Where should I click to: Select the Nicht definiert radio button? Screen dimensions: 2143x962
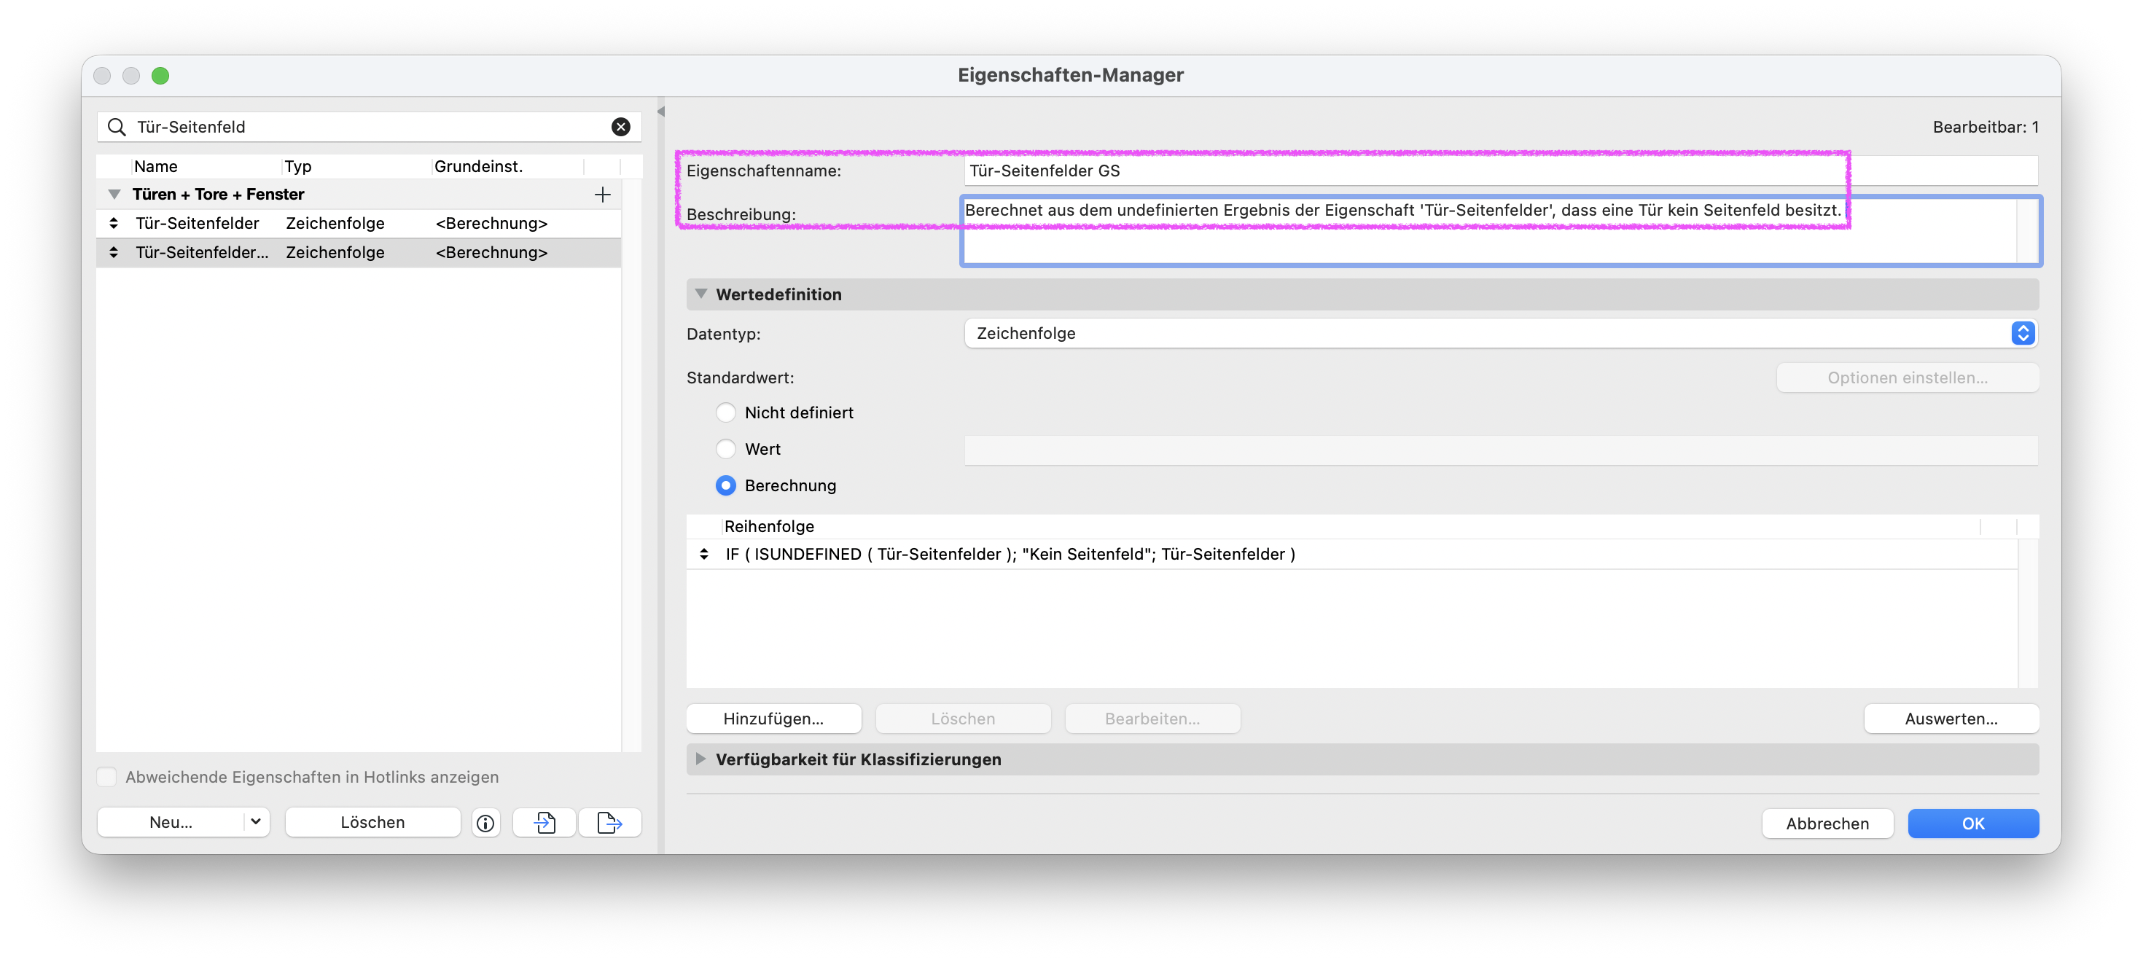click(x=725, y=412)
